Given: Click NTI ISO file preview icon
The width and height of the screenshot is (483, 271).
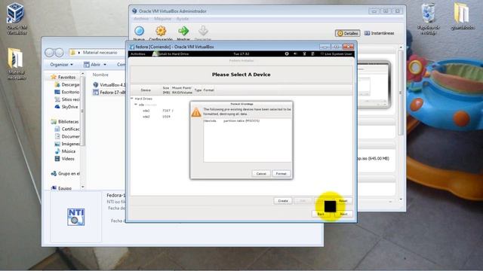Looking at the screenshot, I should [x=75, y=217].
